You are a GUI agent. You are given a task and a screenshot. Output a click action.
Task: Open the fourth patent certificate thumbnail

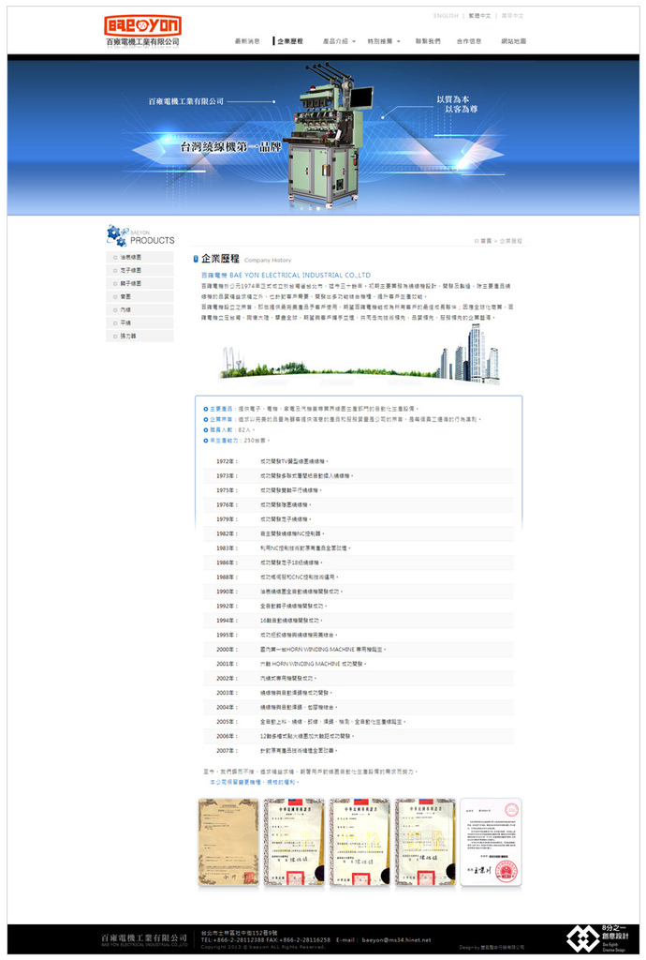click(425, 843)
